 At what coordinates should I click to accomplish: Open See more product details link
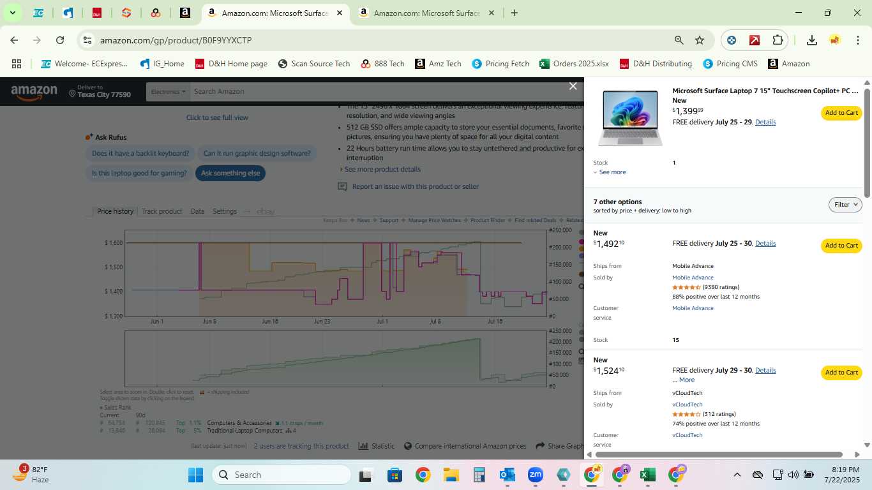point(382,169)
